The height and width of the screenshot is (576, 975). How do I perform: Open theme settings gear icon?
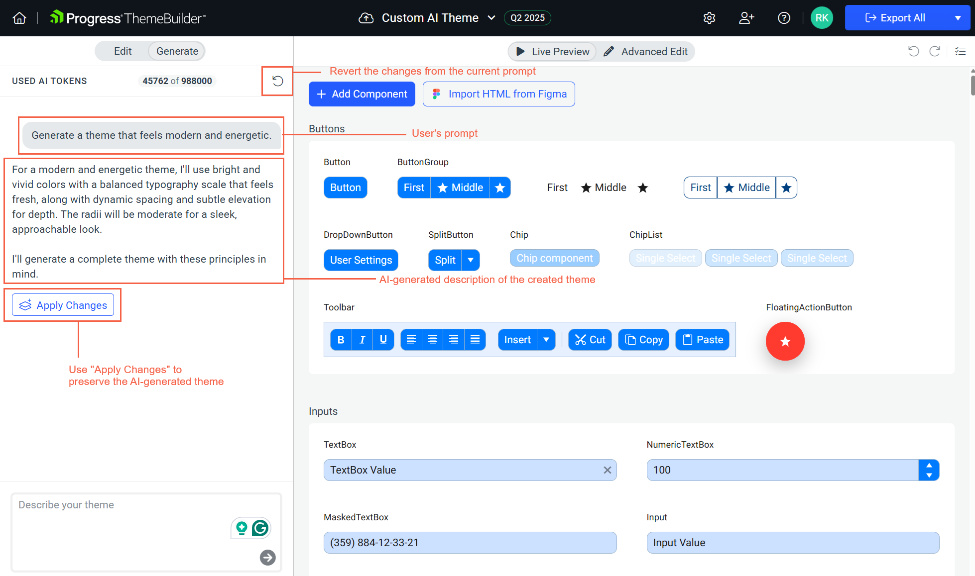(709, 18)
